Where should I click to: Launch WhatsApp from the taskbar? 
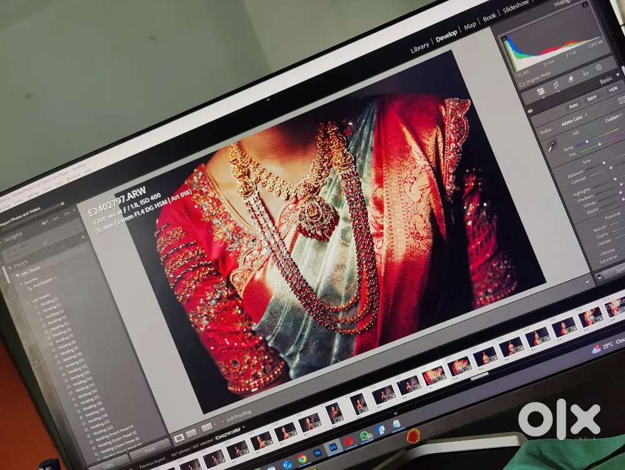tap(366, 436)
